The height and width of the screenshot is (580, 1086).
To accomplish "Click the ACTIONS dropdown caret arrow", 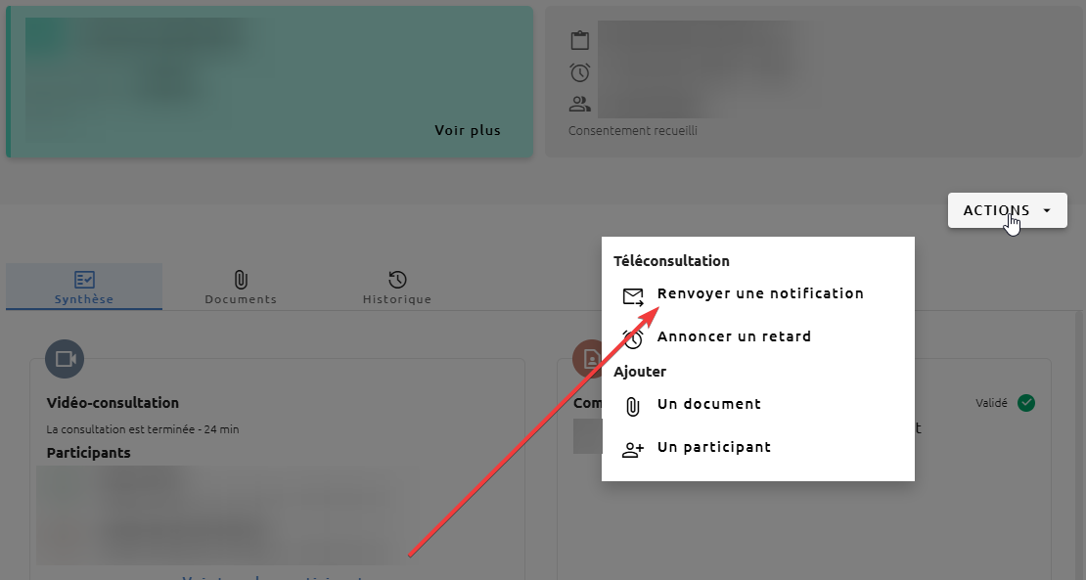I will (1047, 210).
